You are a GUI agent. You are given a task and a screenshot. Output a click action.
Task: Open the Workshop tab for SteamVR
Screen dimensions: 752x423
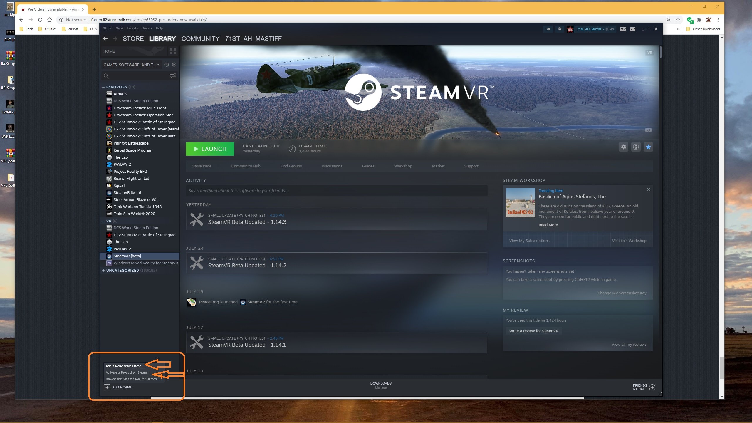pyautogui.click(x=403, y=166)
